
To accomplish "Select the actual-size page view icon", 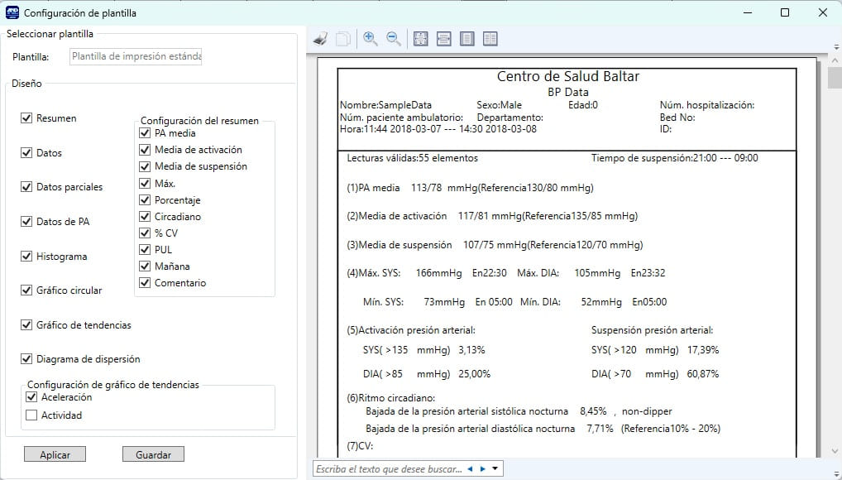I will pyautogui.click(x=421, y=39).
